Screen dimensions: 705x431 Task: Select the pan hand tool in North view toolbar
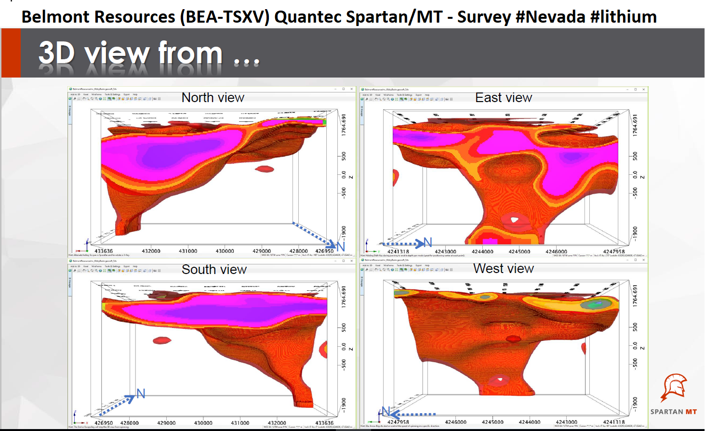click(84, 99)
